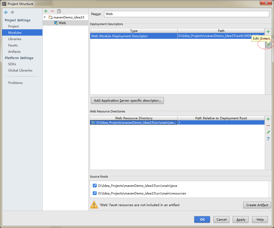This screenshot has height=228, width=274.
Task: Open the Help button
Action: (260, 220)
